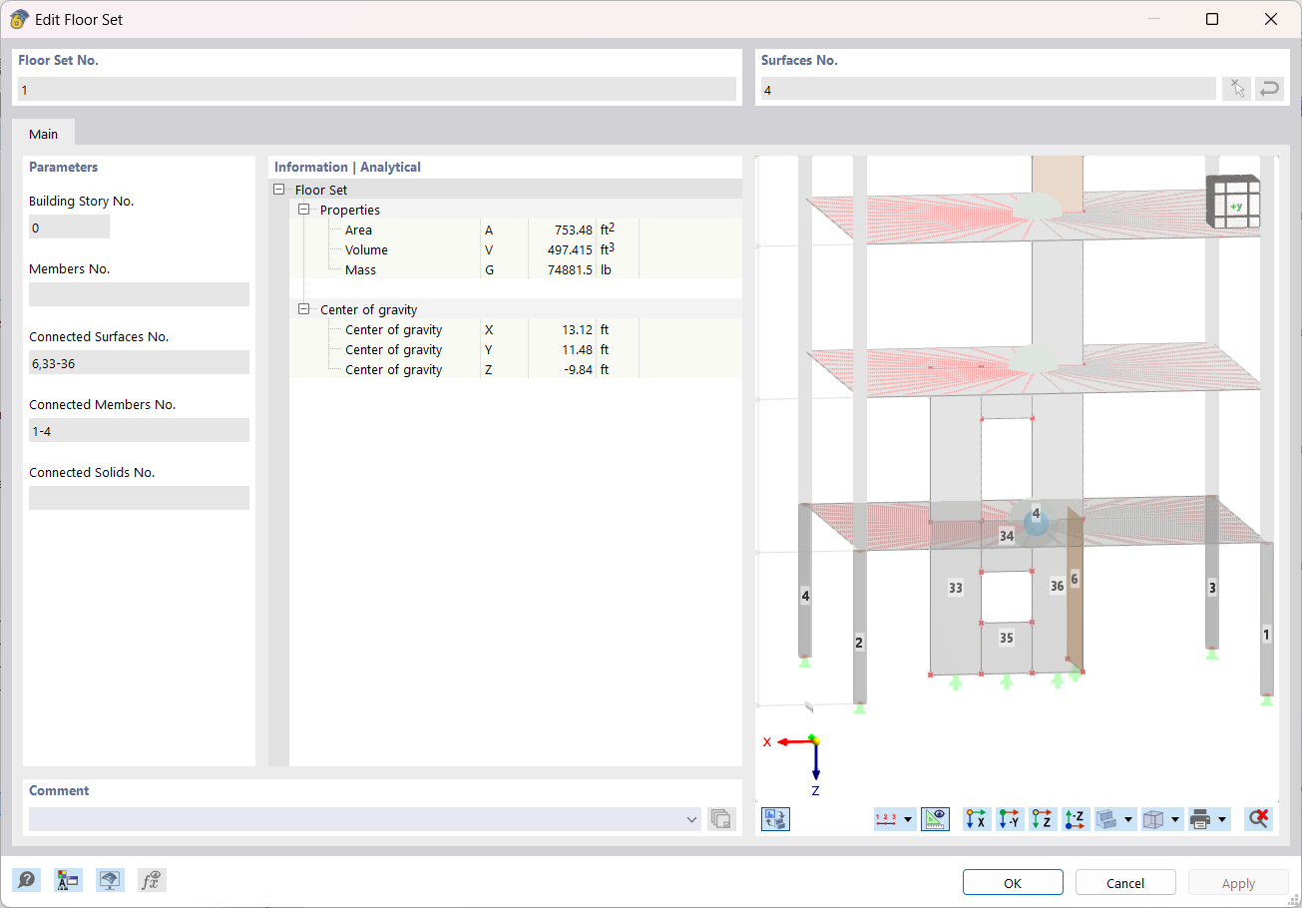Open the wireframe cube dropdown arrow
Viewport: 1302px width, 908px height.
point(1175,819)
